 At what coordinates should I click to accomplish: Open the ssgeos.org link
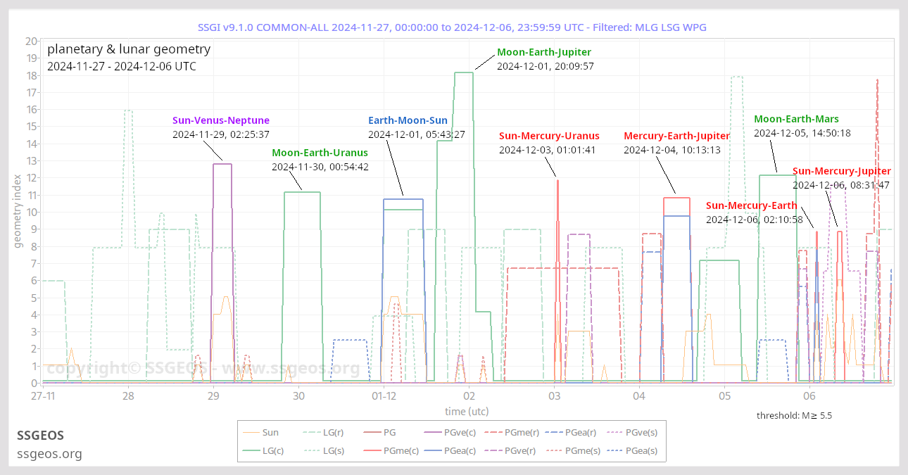coord(49,454)
